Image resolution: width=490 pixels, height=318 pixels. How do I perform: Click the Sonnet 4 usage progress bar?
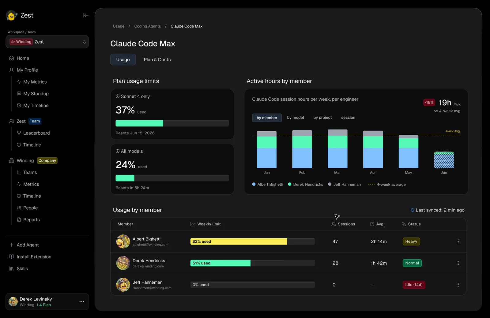click(x=172, y=123)
